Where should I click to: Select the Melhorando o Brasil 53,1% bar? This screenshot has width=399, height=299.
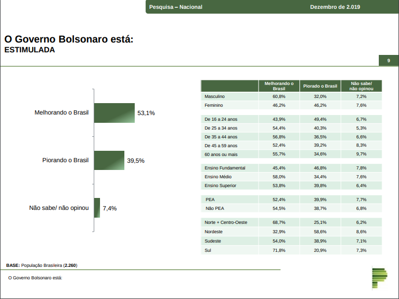pos(114,113)
